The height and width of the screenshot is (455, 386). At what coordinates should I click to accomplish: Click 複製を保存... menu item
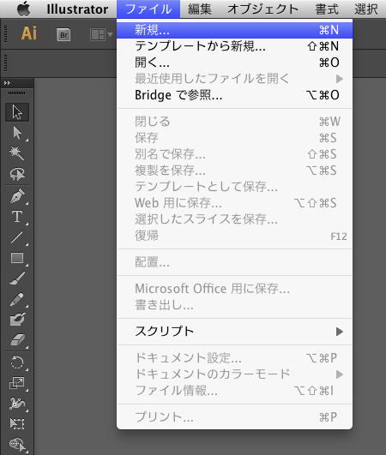[x=235, y=171]
